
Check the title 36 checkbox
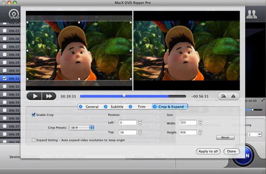click(4, 118)
